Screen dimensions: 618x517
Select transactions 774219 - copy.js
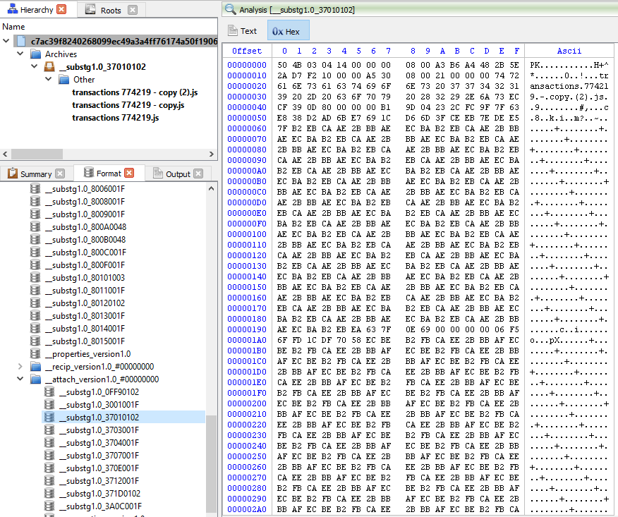[x=128, y=105]
